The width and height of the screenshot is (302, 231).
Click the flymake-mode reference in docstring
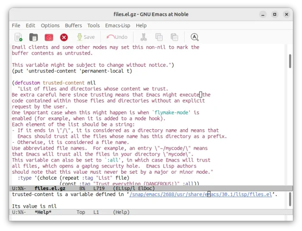pos(171,112)
